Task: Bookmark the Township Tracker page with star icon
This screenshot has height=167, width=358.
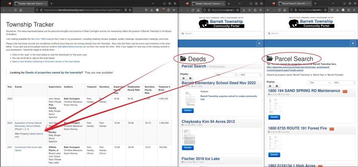Action: [130, 10]
